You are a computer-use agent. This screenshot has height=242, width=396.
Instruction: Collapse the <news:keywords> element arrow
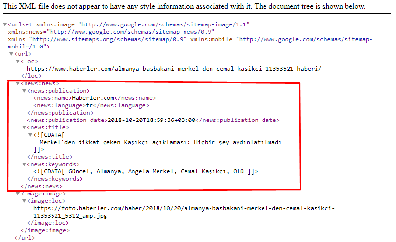pyautogui.click(x=24, y=164)
